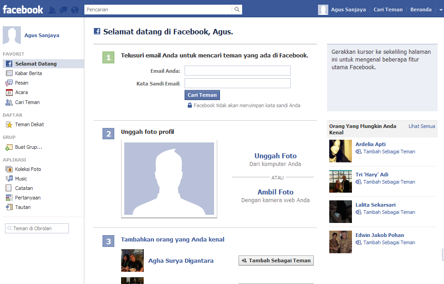Click Tambah Sebagai Teman under Ardelia Apti

[x=389, y=151]
